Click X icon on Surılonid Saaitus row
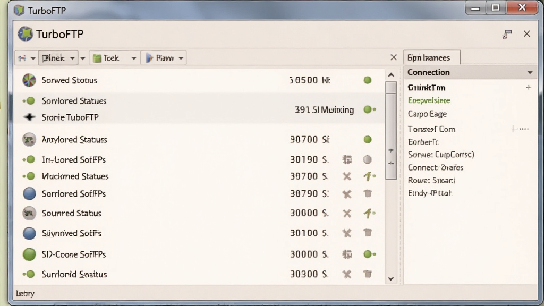 (347, 275)
